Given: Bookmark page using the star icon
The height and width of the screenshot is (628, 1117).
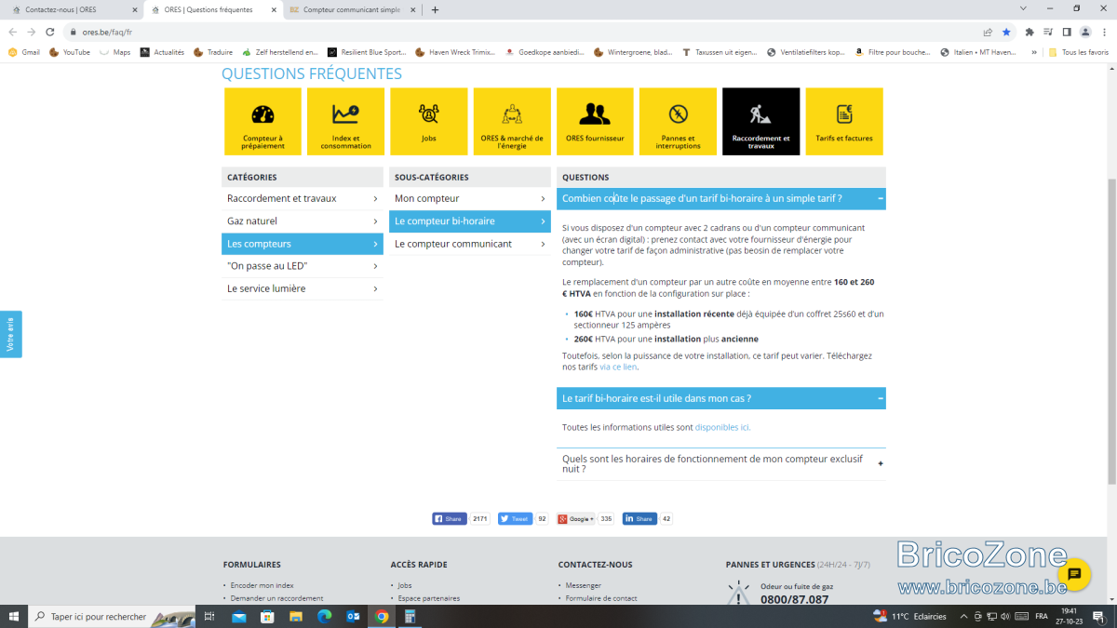Looking at the screenshot, I should (1006, 32).
